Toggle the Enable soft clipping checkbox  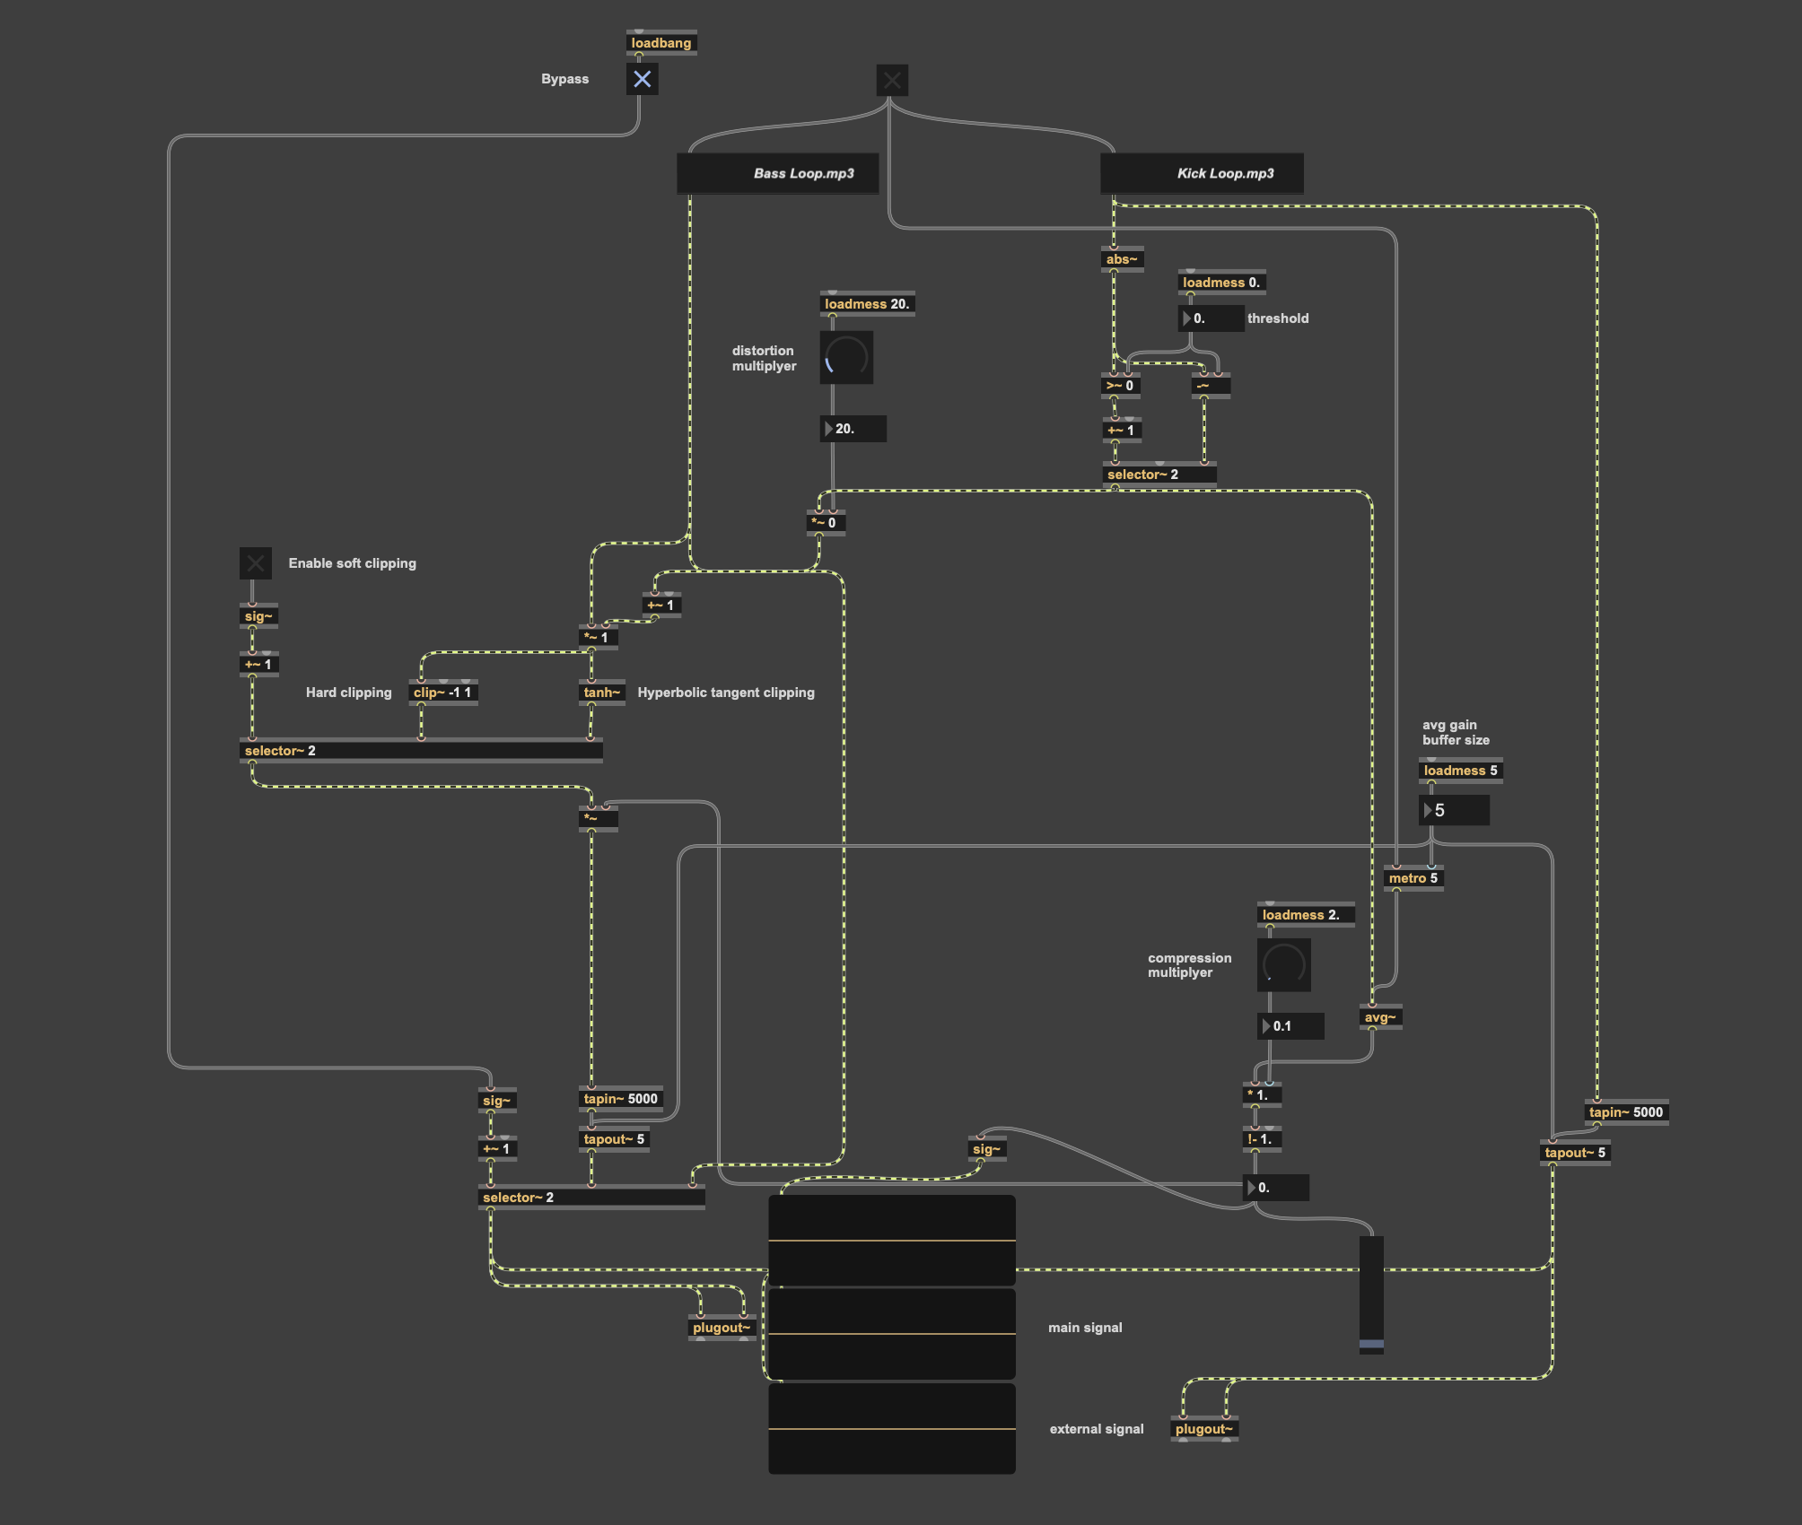(255, 563)
